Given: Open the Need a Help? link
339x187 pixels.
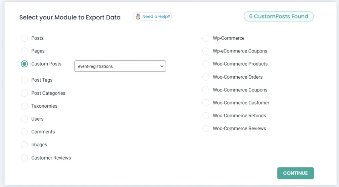Looking at the screenshot, I should point(156,17).
